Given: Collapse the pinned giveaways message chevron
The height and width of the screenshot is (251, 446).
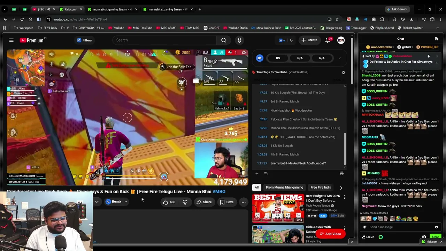Looking at the screenshot, I should click(437, 63).
